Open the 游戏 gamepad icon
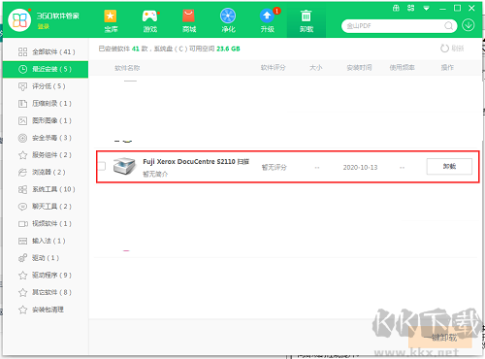Viewport: 485px width, 359px height. (150, 20)
